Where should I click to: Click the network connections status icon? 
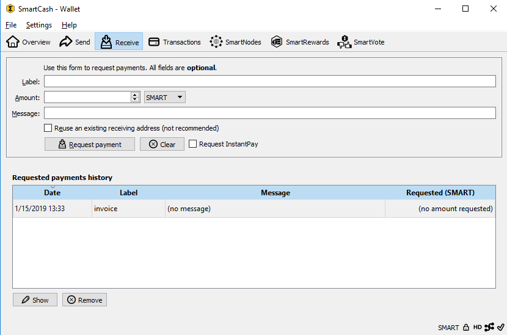point(489,327)
